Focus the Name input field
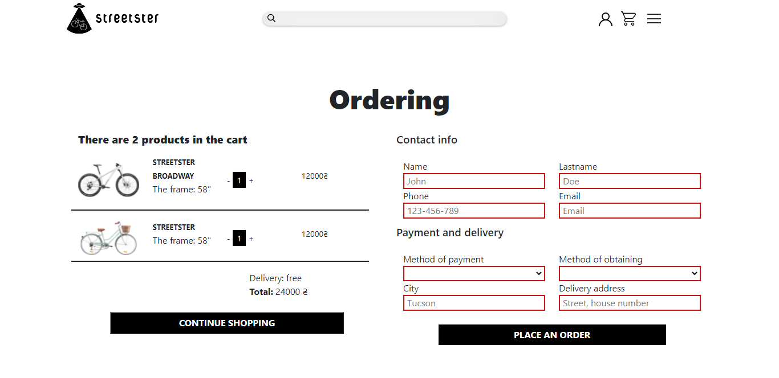779x378 pixels. [x=474, y=181]
